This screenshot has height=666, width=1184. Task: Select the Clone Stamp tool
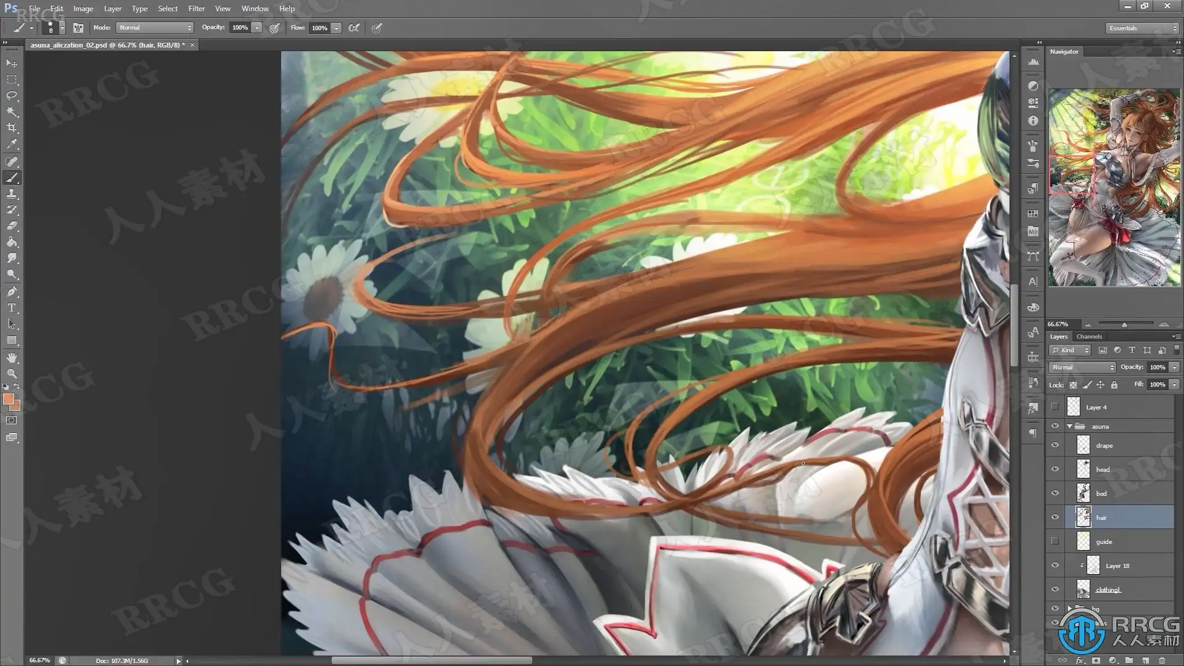(12, 194)
